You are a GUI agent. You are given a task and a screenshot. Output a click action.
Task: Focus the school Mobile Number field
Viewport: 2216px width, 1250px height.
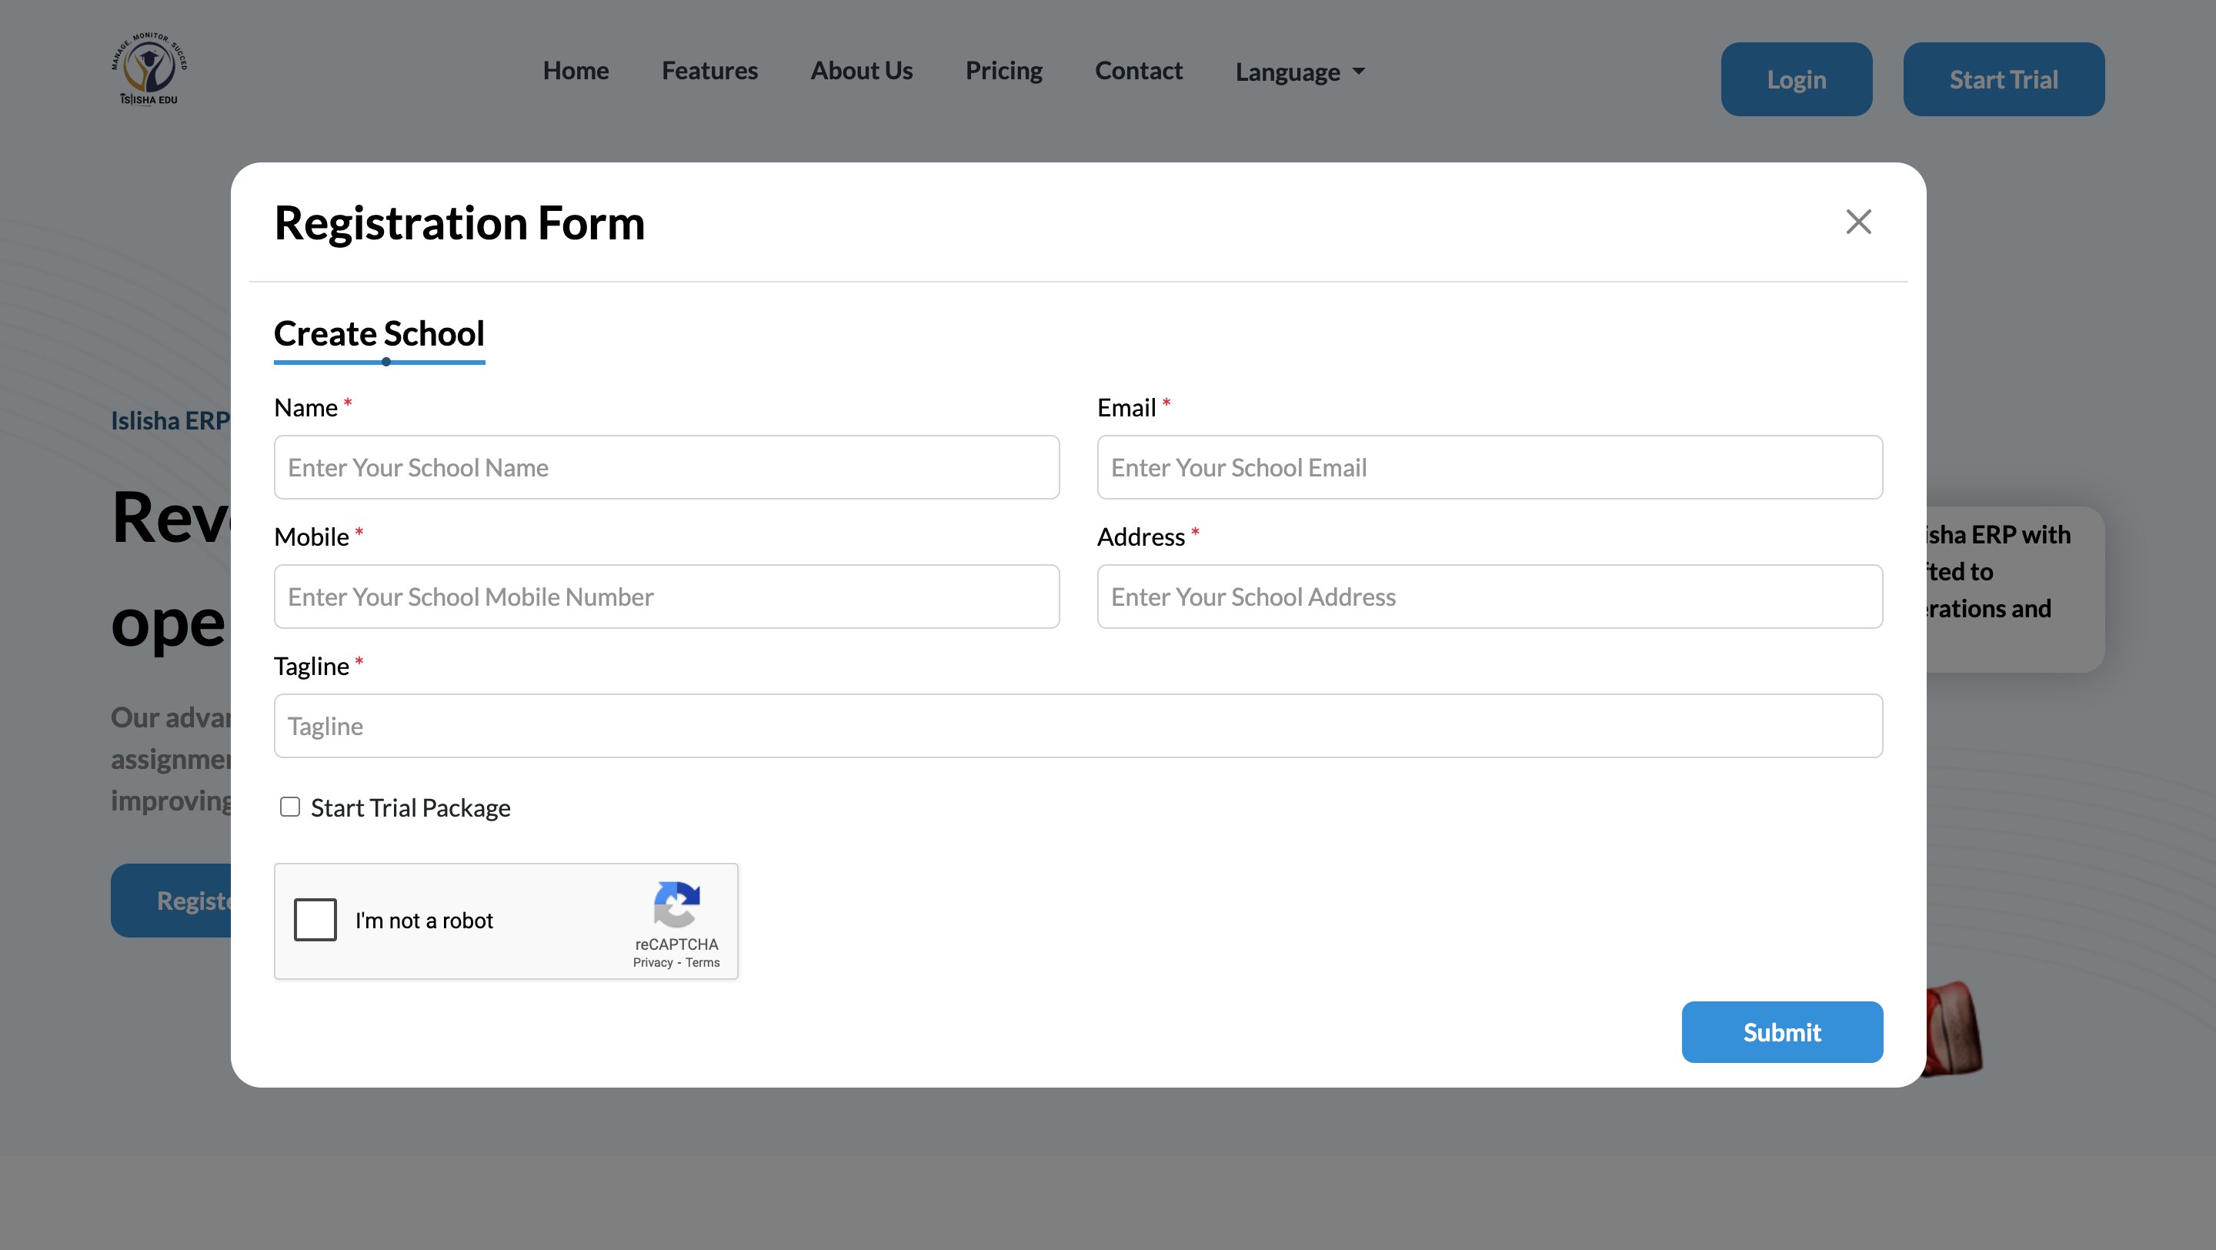pyautogui.click(x=666, y=597)
